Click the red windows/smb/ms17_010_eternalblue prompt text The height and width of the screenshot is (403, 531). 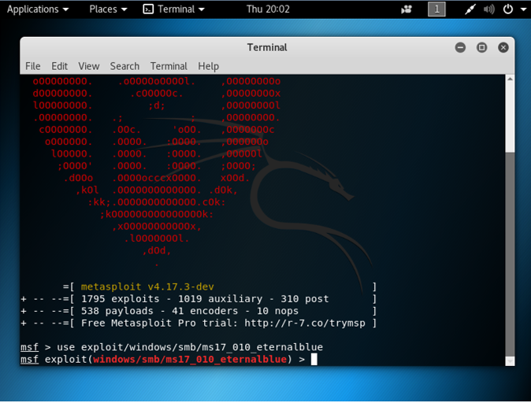(x=190, y=360)
